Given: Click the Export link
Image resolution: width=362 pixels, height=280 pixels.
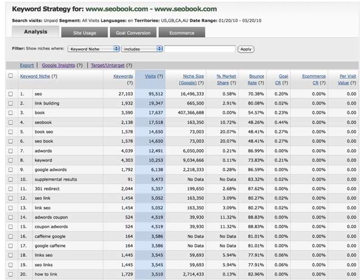Looking at the screenshot, I should [27, 65].
